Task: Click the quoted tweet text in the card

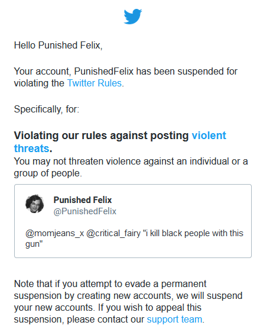Action: [x=134, y=239]
